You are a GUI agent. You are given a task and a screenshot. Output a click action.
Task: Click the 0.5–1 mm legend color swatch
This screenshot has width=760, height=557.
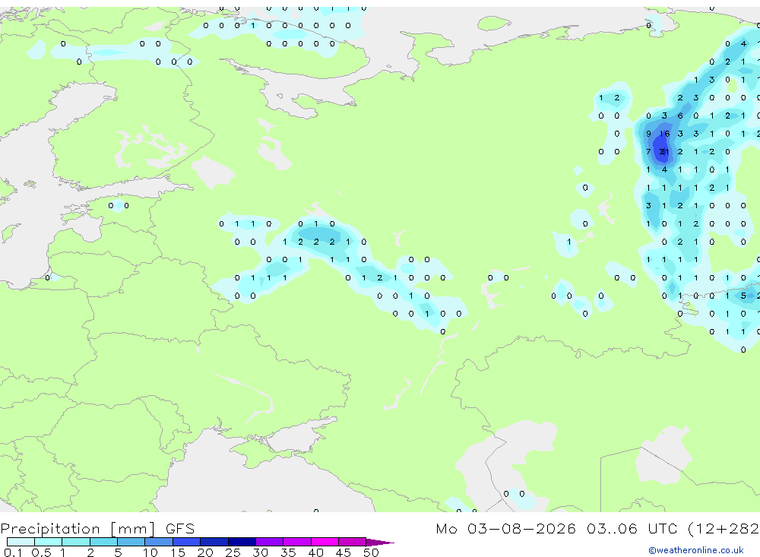click(49, 542)
